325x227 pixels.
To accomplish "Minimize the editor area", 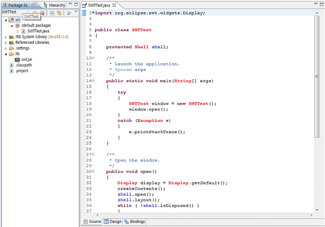I will [316, 4].
